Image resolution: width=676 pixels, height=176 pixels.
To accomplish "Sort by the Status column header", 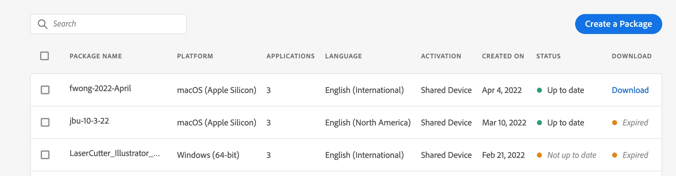I will 549,56.
